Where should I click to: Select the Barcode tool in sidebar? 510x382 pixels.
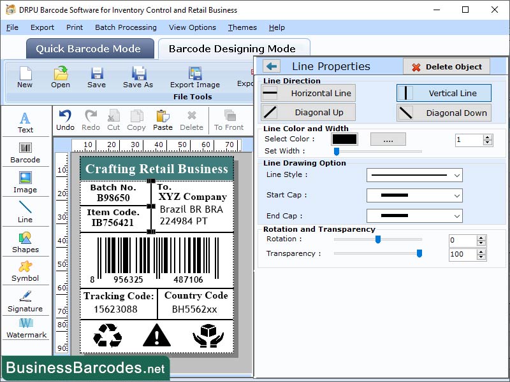click(25, 153)
